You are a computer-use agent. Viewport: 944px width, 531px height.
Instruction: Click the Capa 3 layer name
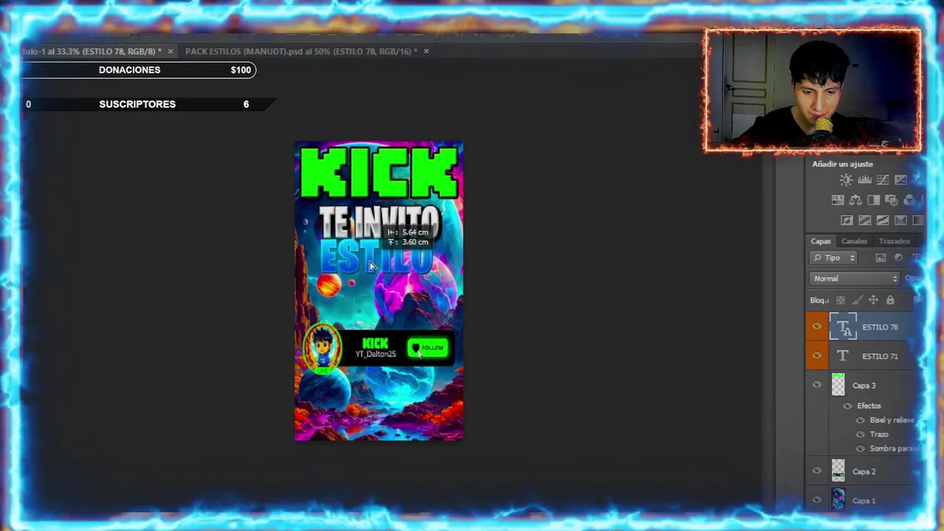click(864, 385)
